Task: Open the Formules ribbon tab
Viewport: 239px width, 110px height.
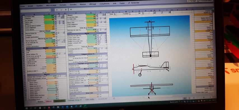Action: click(x=63, y=5)
